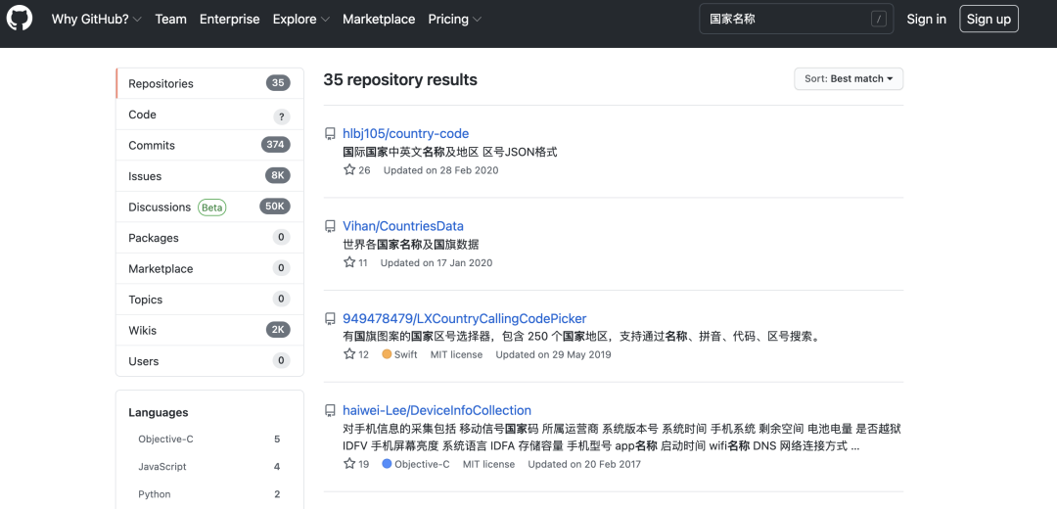Expand the Why GitHub? menu
The width and height of the screenshot is (1057, 509).
coord(96,19)
